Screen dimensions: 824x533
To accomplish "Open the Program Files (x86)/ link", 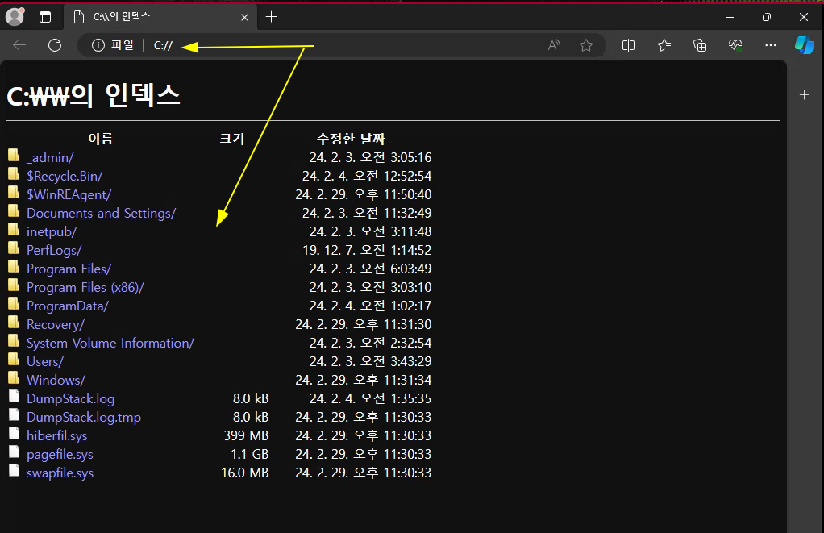I will point(85,288).
